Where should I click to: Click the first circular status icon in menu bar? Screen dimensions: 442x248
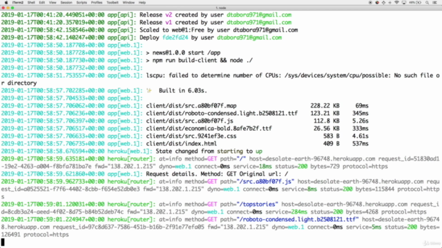(370, 3)
